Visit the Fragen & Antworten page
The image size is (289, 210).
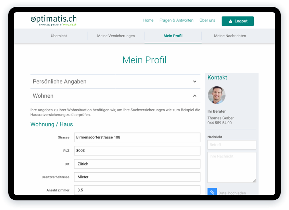(x=176, y=21)
